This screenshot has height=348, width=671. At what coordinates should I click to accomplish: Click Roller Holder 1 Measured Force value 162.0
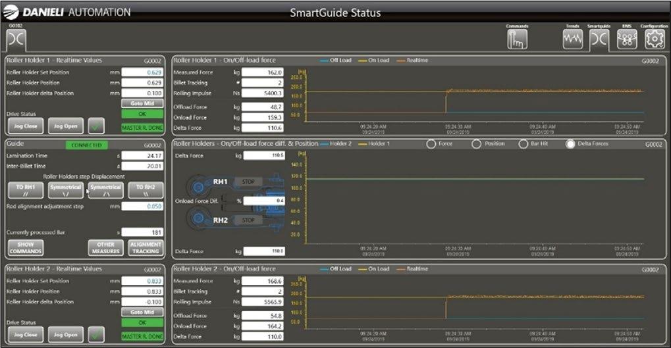point(263,72)
